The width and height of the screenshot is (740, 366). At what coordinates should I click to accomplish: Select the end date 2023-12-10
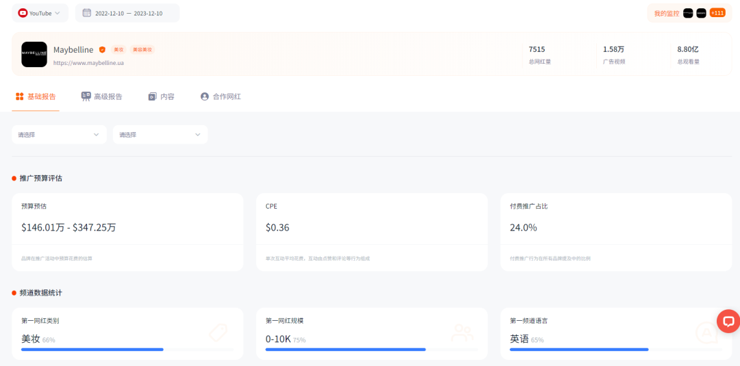148,13
